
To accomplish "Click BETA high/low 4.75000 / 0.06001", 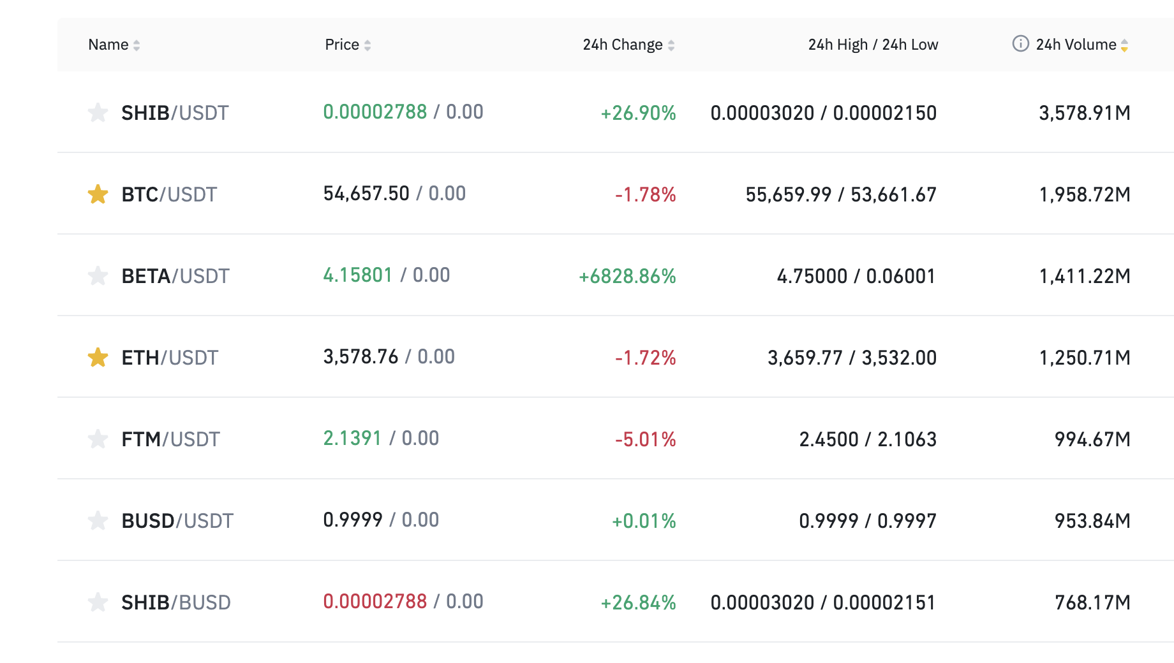I will (x=856, y=276).
